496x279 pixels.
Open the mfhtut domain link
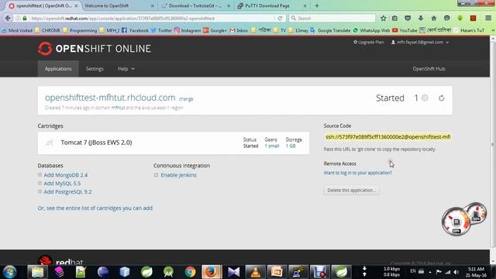pyautogui.click(x=118, y=108)
